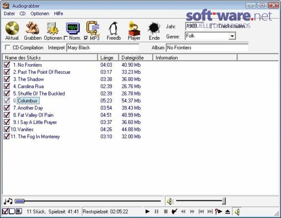Sort by Name des Stücks column header
Screen dimensions: 281x218
pos(50,58)
